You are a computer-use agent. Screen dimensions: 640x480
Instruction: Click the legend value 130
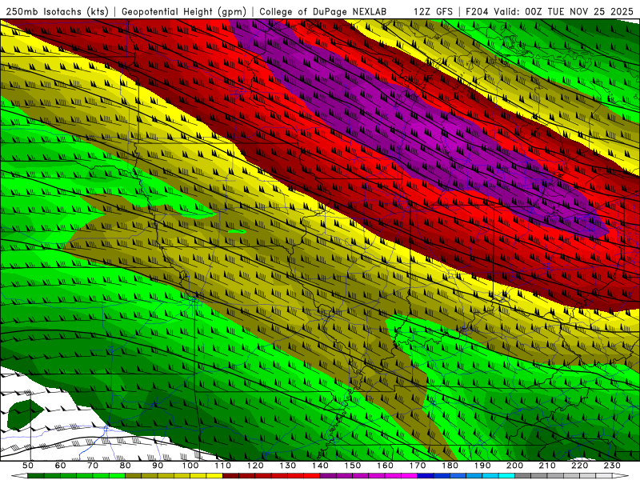click(288, 466)
